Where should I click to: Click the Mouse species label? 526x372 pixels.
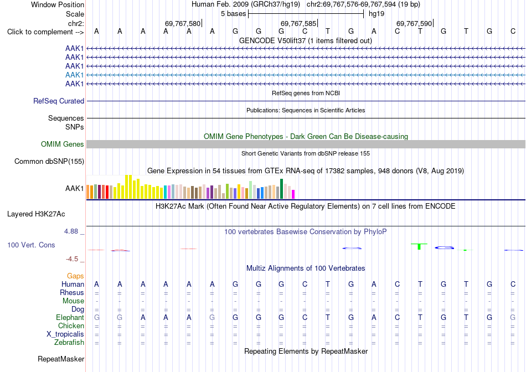[x=73, y=301]
